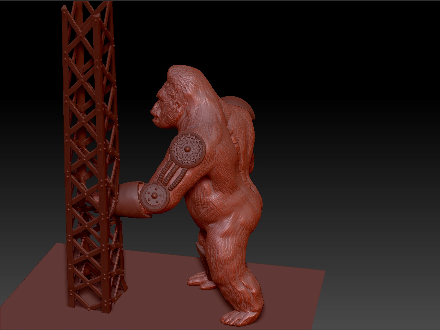
Task: Click the gorilla's mouth
Action: pos(156,115)
